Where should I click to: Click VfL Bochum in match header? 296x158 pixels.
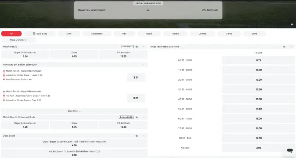(x=210, y=10)
